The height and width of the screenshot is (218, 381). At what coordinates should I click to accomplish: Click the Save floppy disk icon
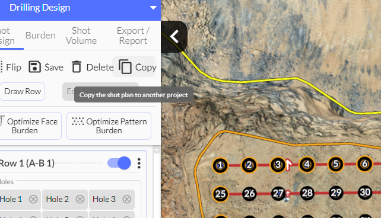pyautogui.click(x=35, y=67)
